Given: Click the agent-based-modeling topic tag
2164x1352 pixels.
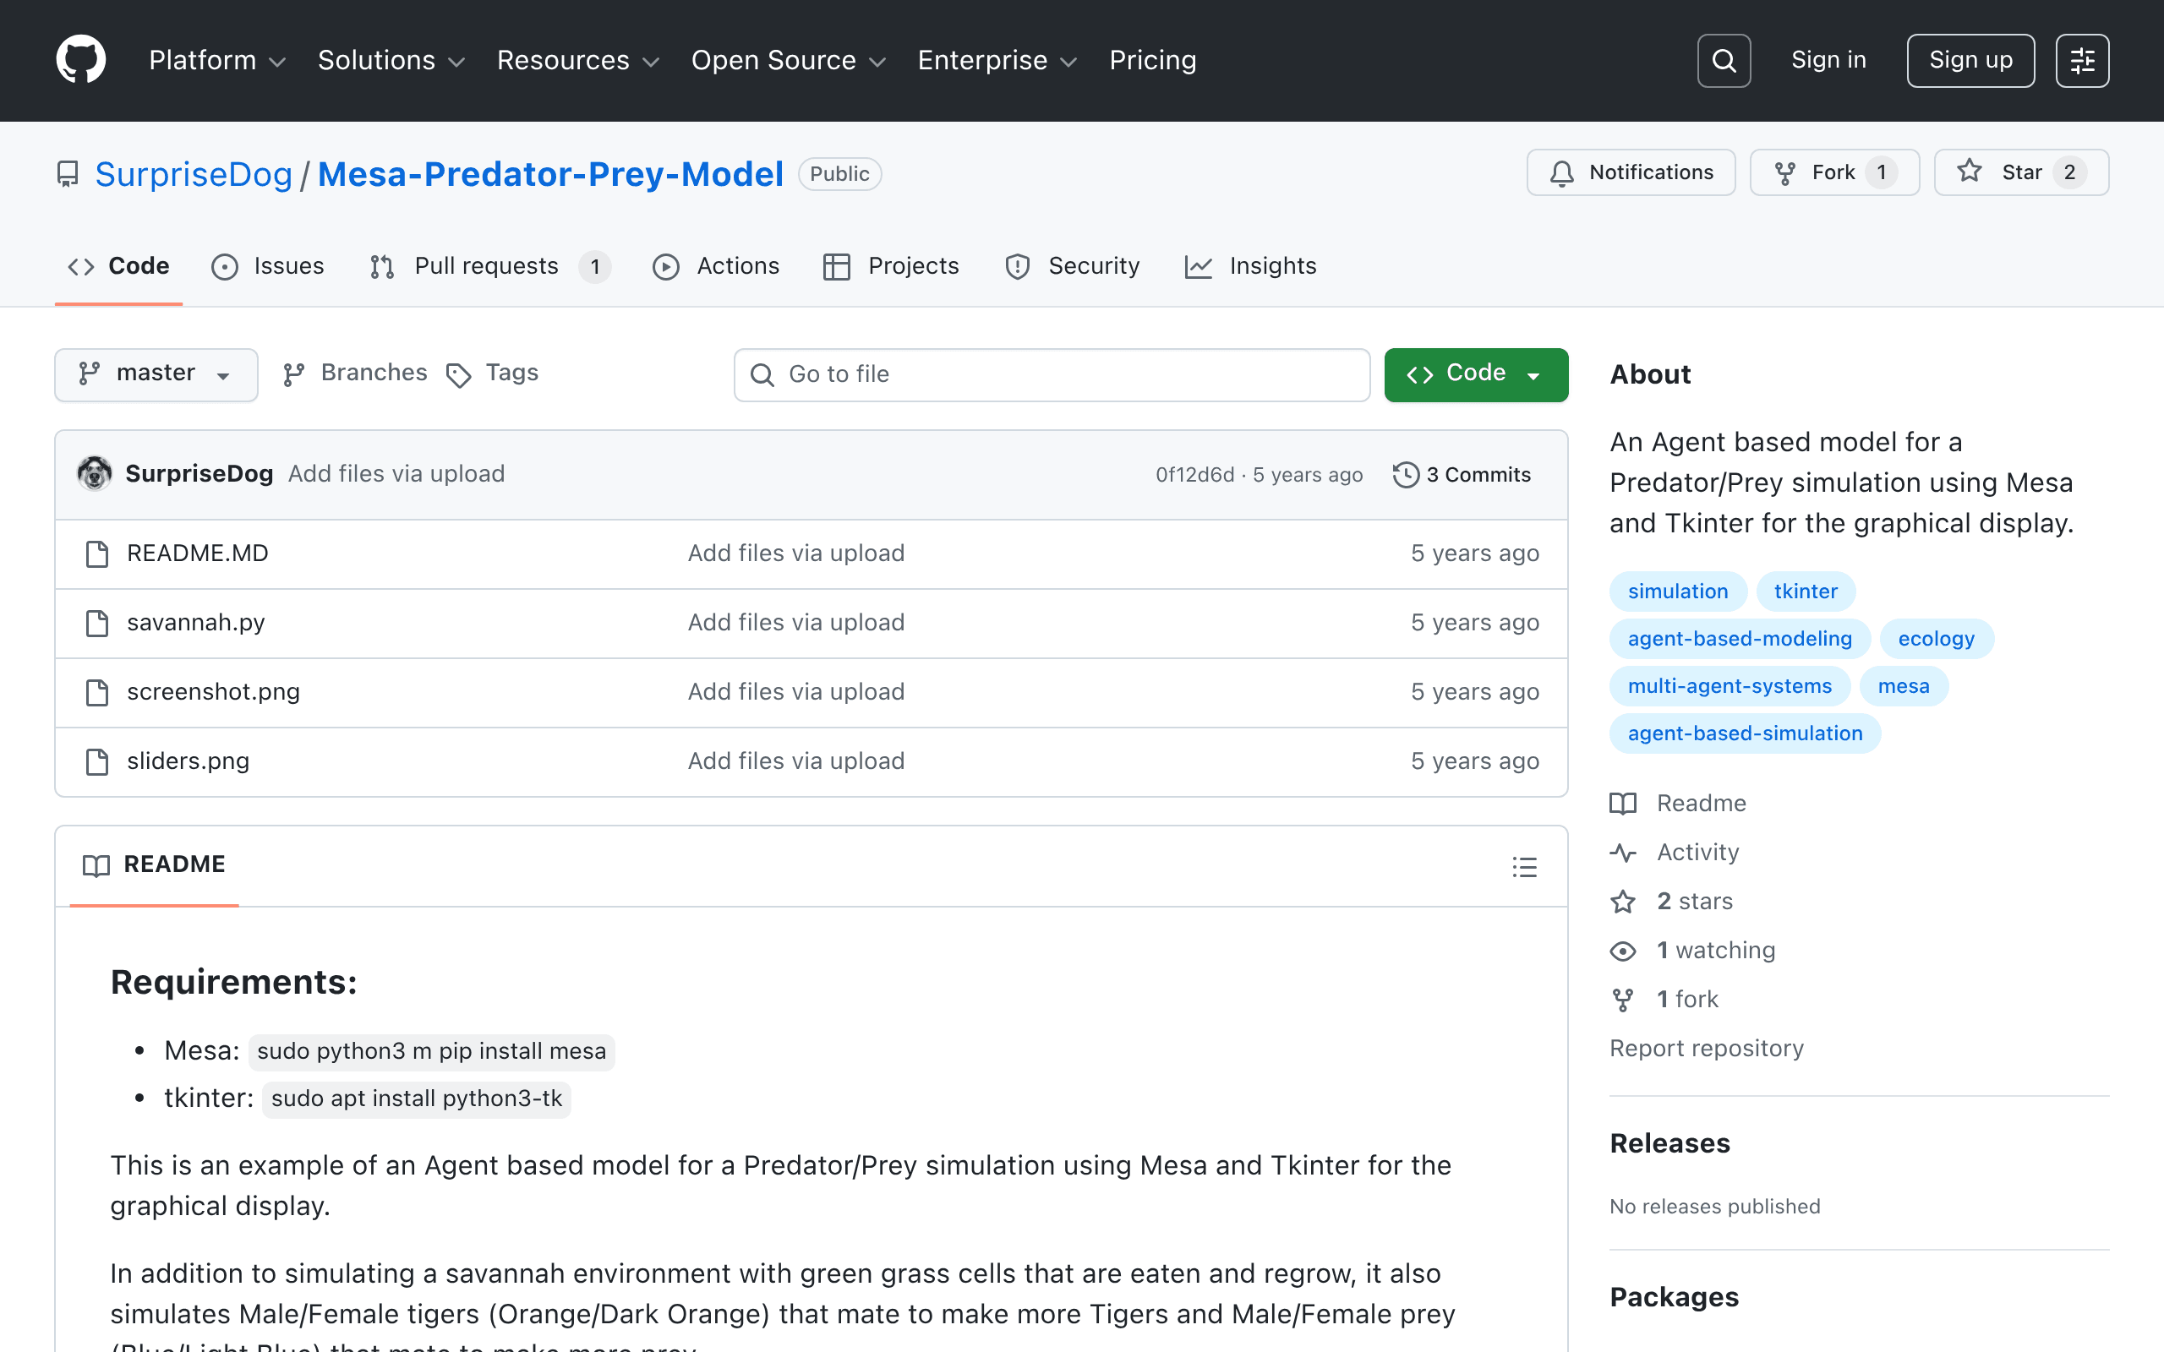Looking at the screenshot, I should 1740,639.
